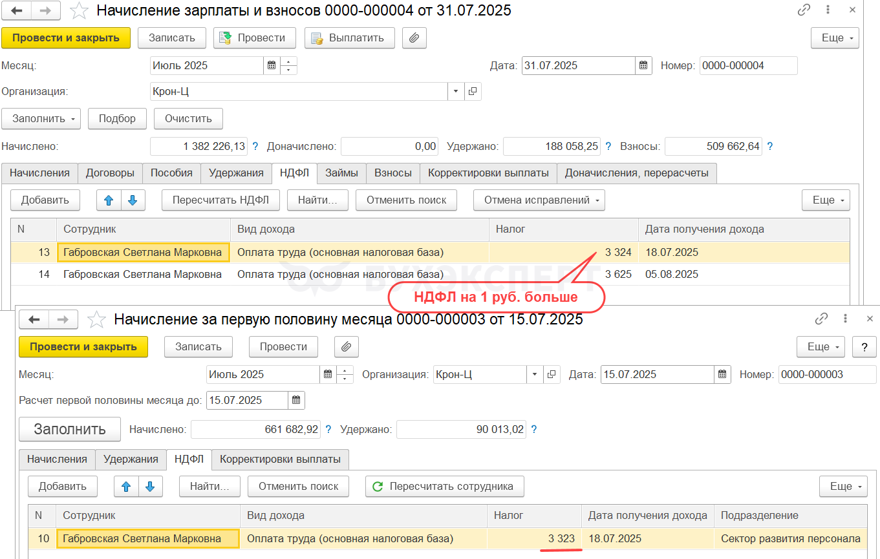Open calendar for Расчет первой половины месяца
880x559 pixels.
296,400
